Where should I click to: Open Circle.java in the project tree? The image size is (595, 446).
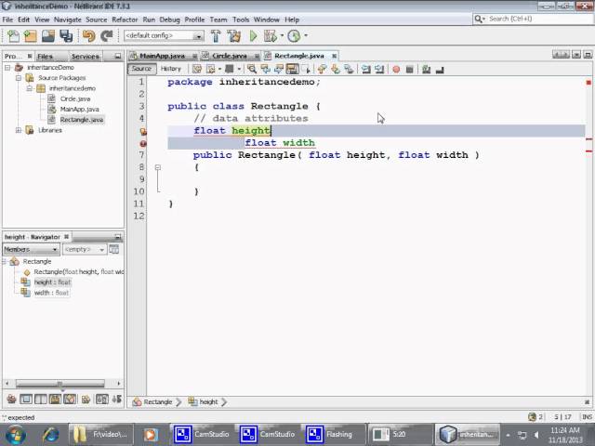(x=74, y=98)
